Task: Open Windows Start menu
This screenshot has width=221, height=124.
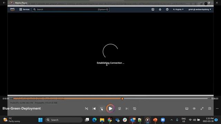Action: click(40, 120)
